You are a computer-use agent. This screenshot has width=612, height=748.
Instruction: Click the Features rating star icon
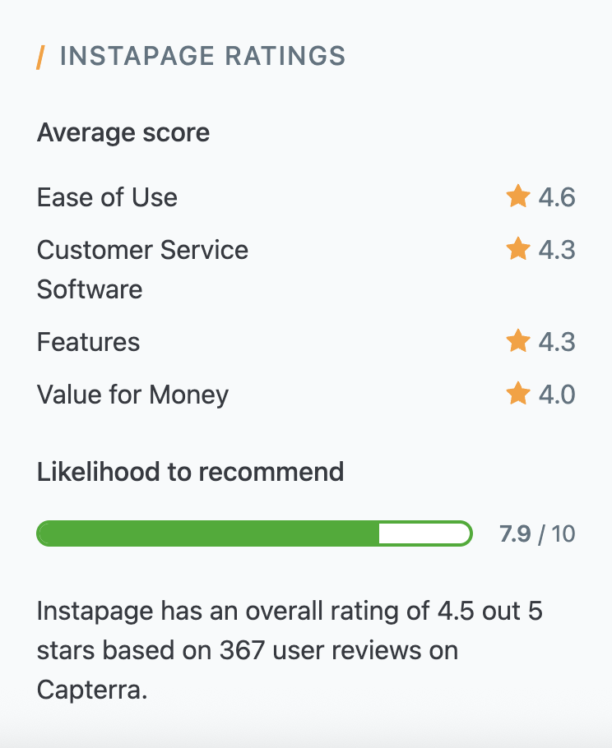518,340
